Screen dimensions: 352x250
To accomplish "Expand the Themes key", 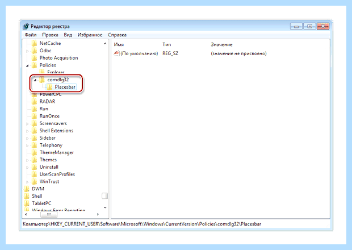I will click(x=27, y=160).
